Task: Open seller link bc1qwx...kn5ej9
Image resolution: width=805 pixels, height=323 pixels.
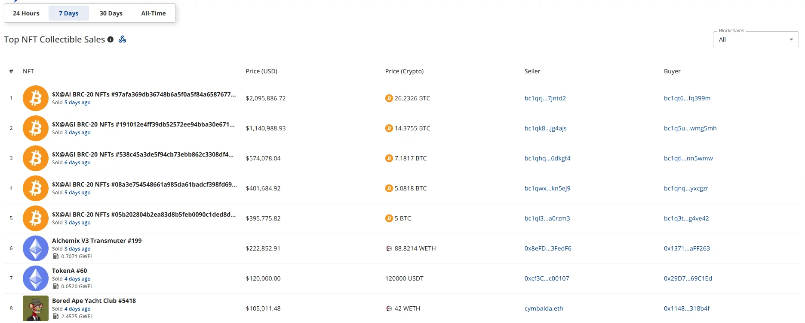Action: click(547, 188)
